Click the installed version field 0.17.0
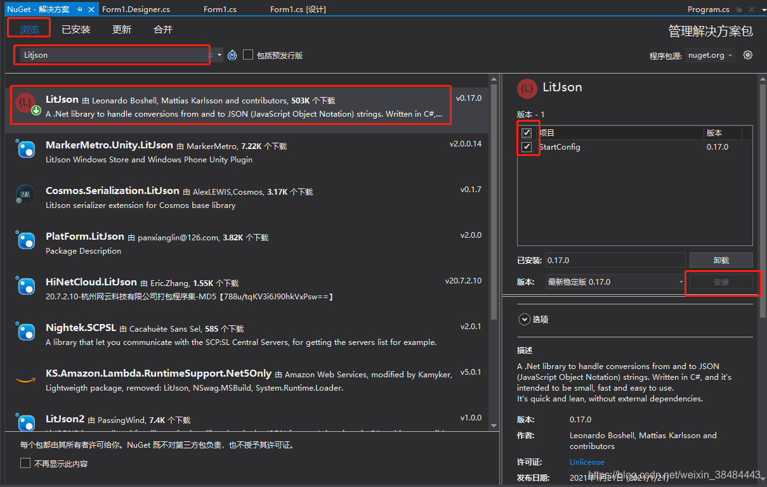This screenshot has height=487, width=767. (x=615, y=261)
